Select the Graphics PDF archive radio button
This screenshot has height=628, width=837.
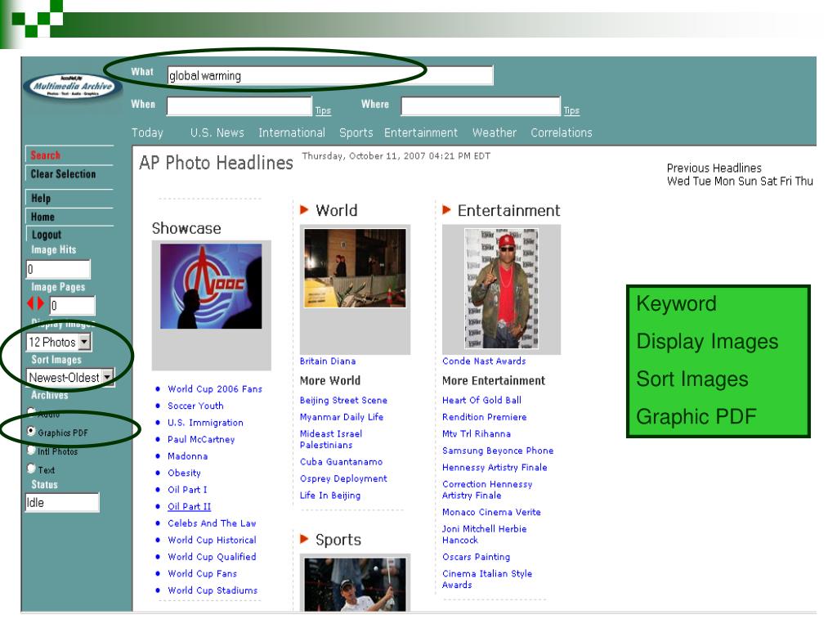tap(31, 431)
